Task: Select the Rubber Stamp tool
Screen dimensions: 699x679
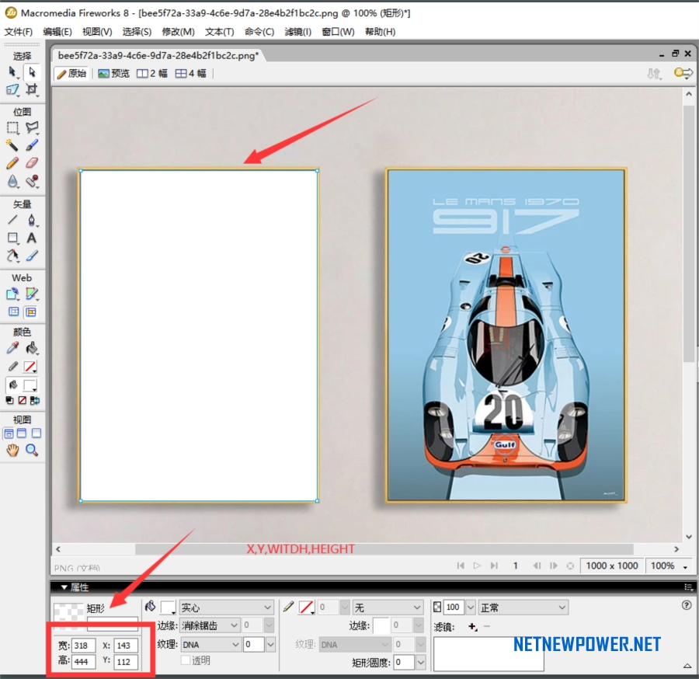Action: [31, 180]
